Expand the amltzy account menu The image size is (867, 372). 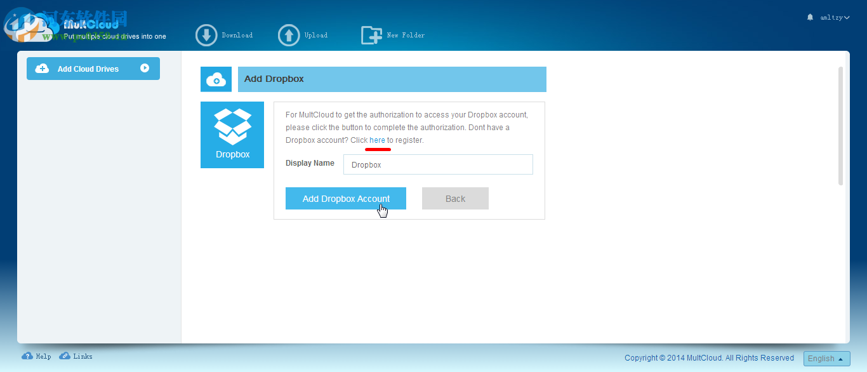pos(833,17)
